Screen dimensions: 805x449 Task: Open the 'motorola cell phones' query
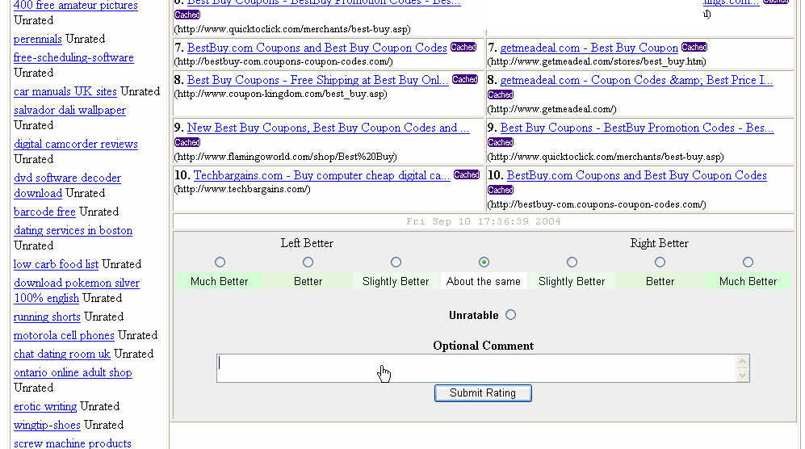point(64,335)
